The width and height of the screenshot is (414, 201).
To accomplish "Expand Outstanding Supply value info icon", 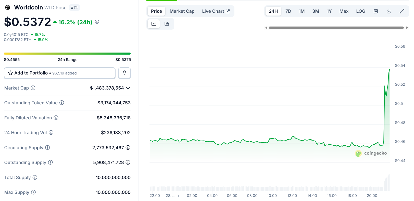I will pos(128,162).
